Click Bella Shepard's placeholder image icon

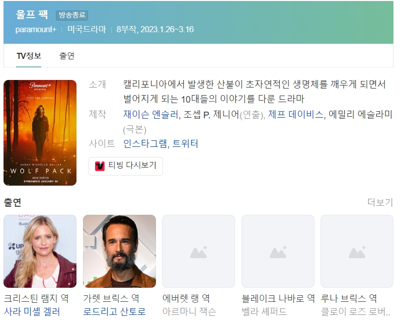click(278, 252)
